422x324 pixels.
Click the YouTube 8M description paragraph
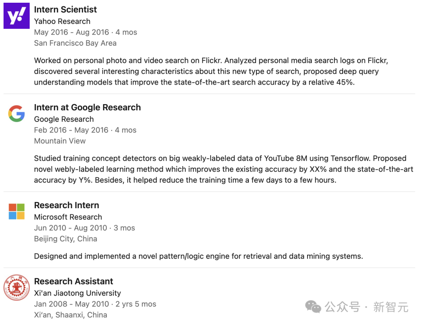223,169
